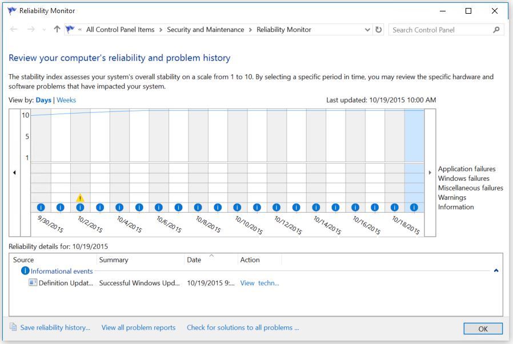Sort by the Source column header
Screen dimensions: 513x344
click(x=54, y=260)
